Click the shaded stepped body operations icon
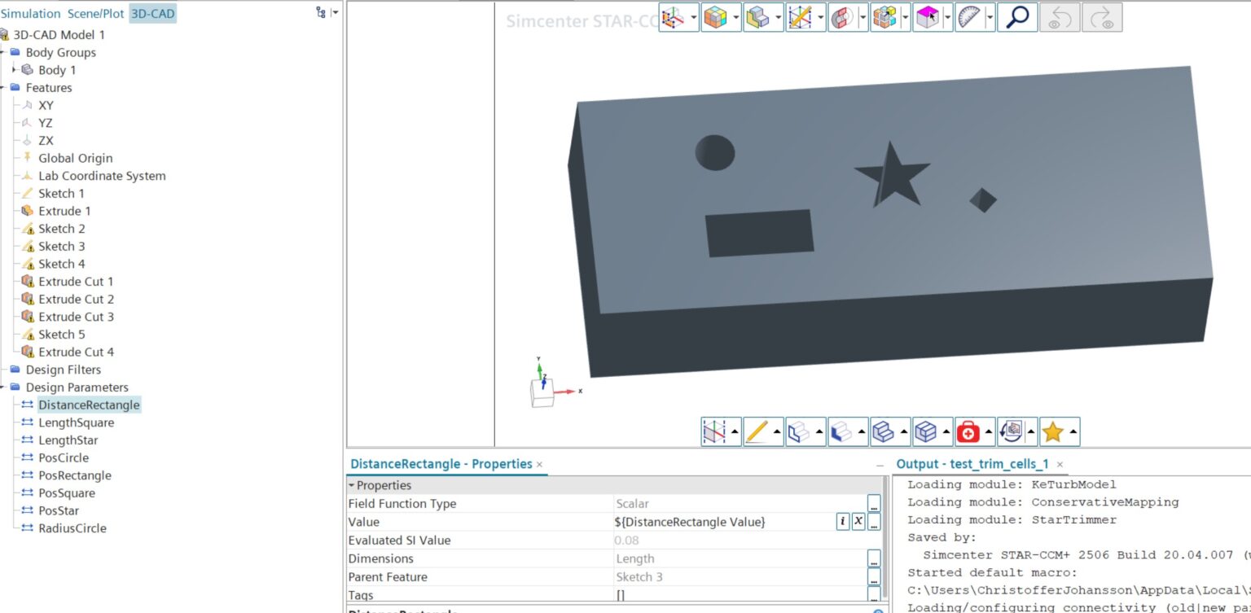 tap(884, 431)
